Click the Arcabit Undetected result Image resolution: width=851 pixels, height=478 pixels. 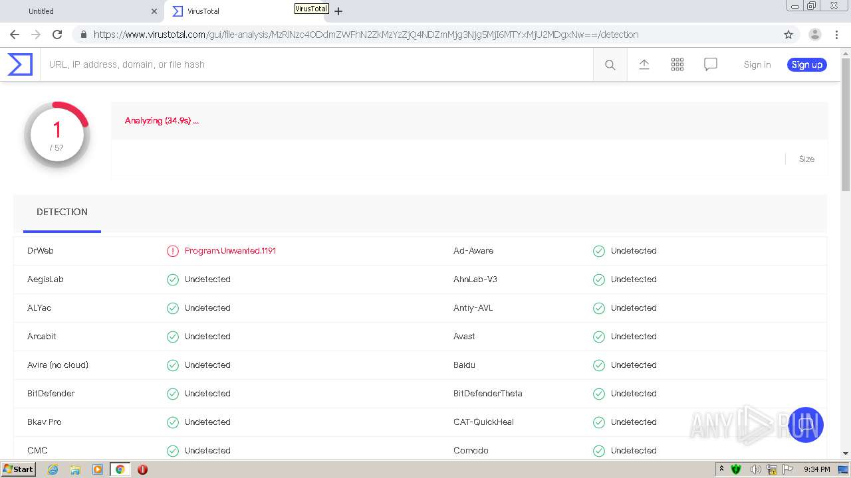pos(207,337)
